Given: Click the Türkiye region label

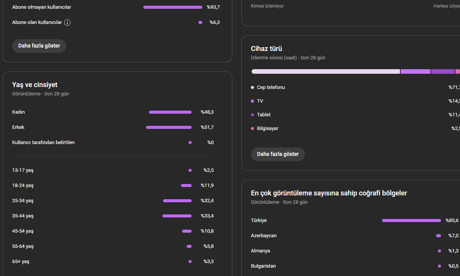Looking at the screenshot, I should point(259,220).
